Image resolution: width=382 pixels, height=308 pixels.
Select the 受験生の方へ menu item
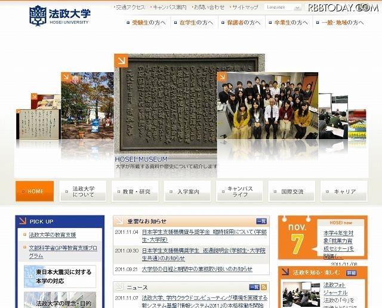(146, 23)
